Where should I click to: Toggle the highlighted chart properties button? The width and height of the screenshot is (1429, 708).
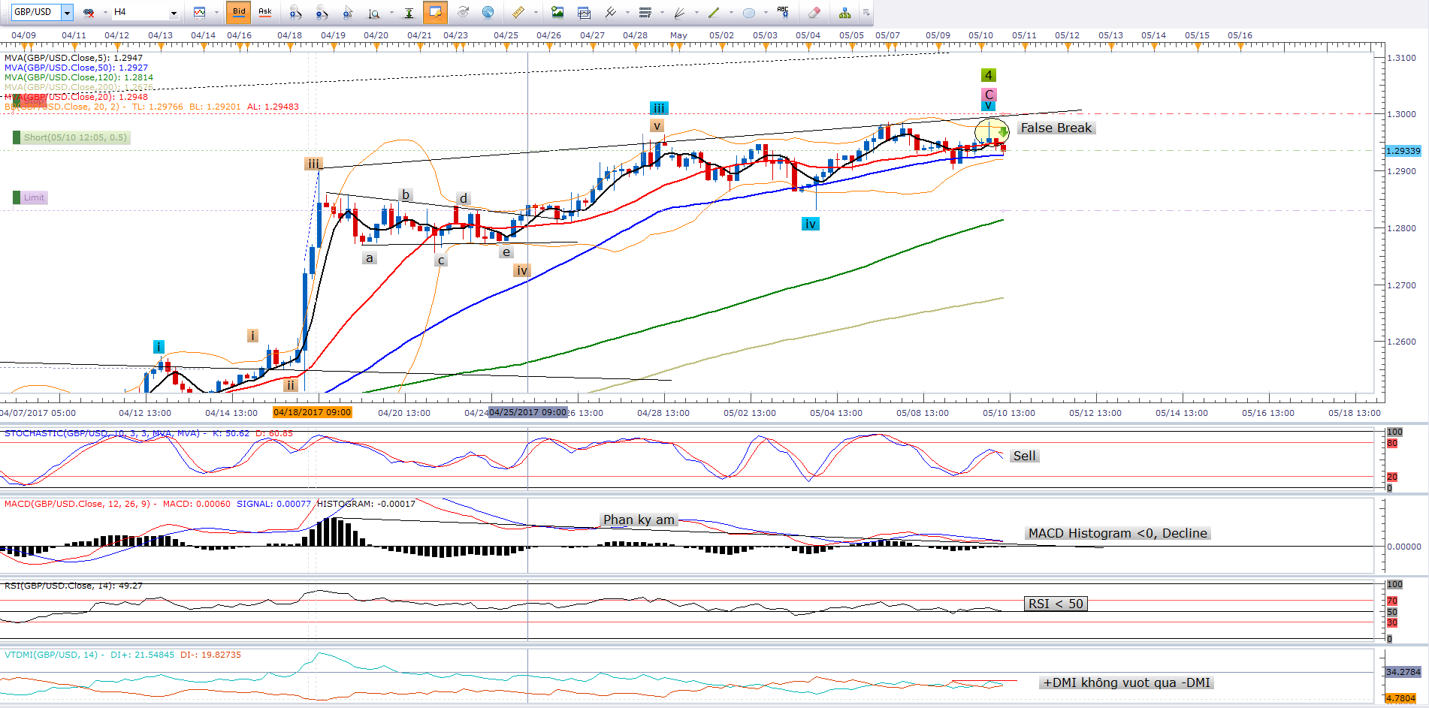[x=435, y=12]
